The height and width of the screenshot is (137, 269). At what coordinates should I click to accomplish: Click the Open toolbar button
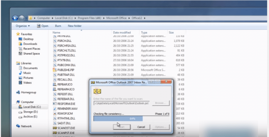(x=43, y=26)
